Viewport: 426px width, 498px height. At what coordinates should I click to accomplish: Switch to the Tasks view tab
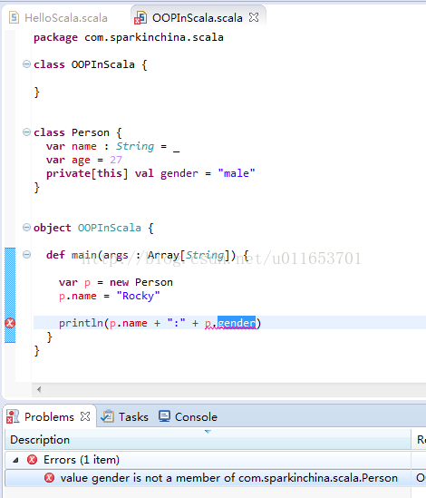pos(133,416)
